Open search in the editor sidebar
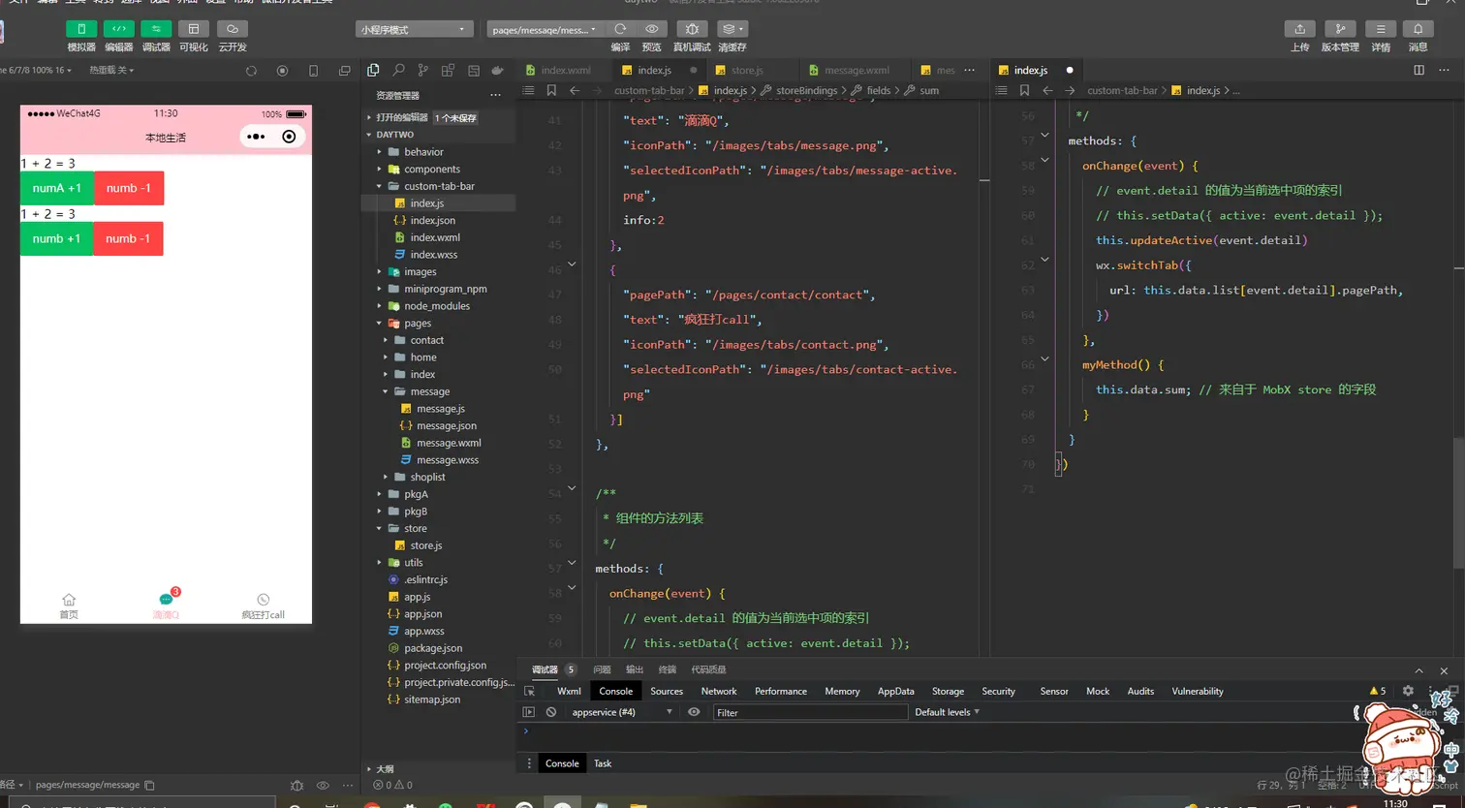The height and width of the screenshot is (808, 1465). (398, 71)
